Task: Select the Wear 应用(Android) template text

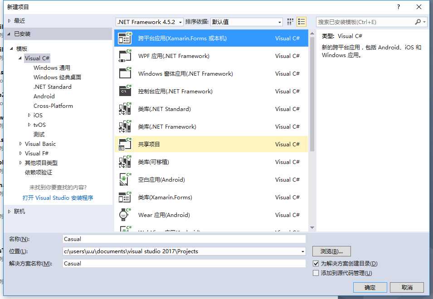Action: [164, 215]
